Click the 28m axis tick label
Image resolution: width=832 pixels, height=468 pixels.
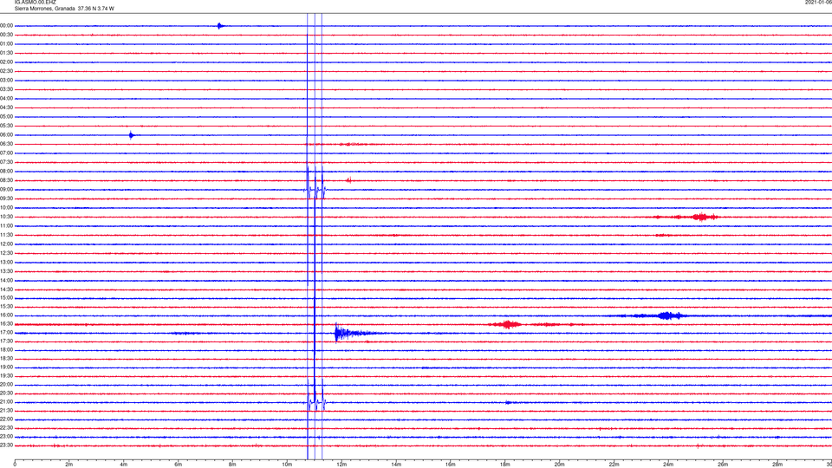point(777,465)
